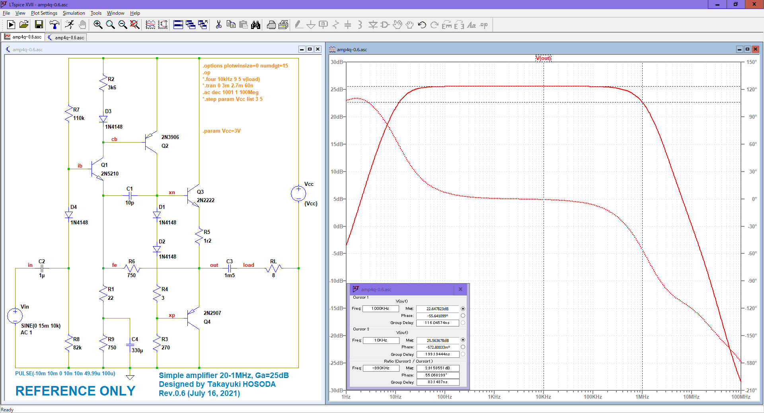Click the Paste clipboard toolbar icon
Screen dimensions: 764x413
click(244, 25)
